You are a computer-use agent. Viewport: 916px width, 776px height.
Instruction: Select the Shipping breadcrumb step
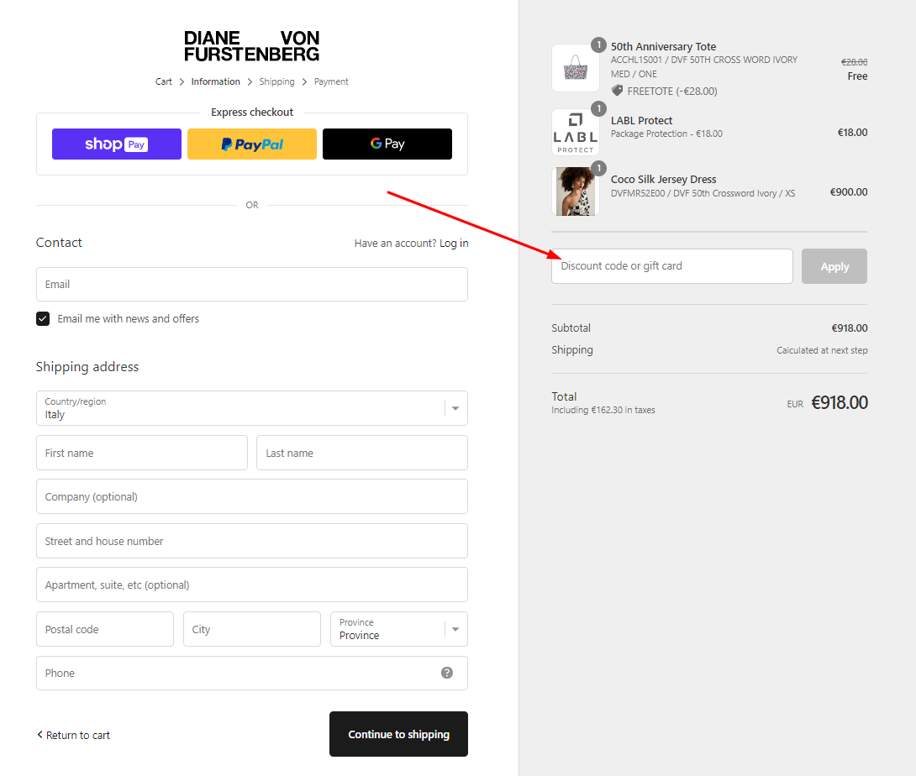tap(277, 81)
